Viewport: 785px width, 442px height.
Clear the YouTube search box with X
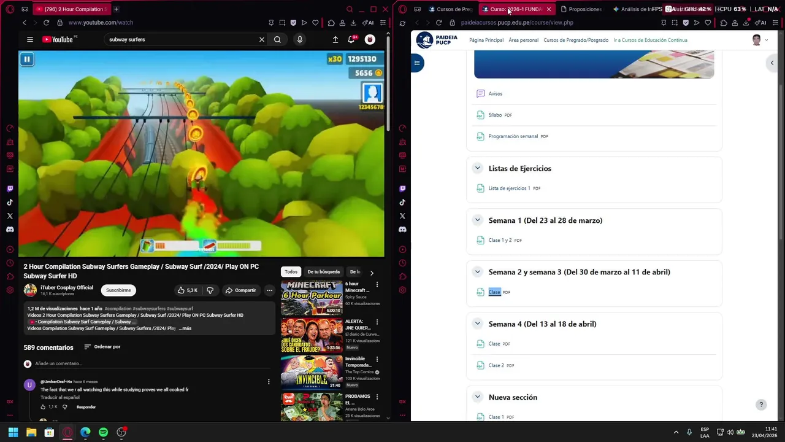tap(262, 39)
